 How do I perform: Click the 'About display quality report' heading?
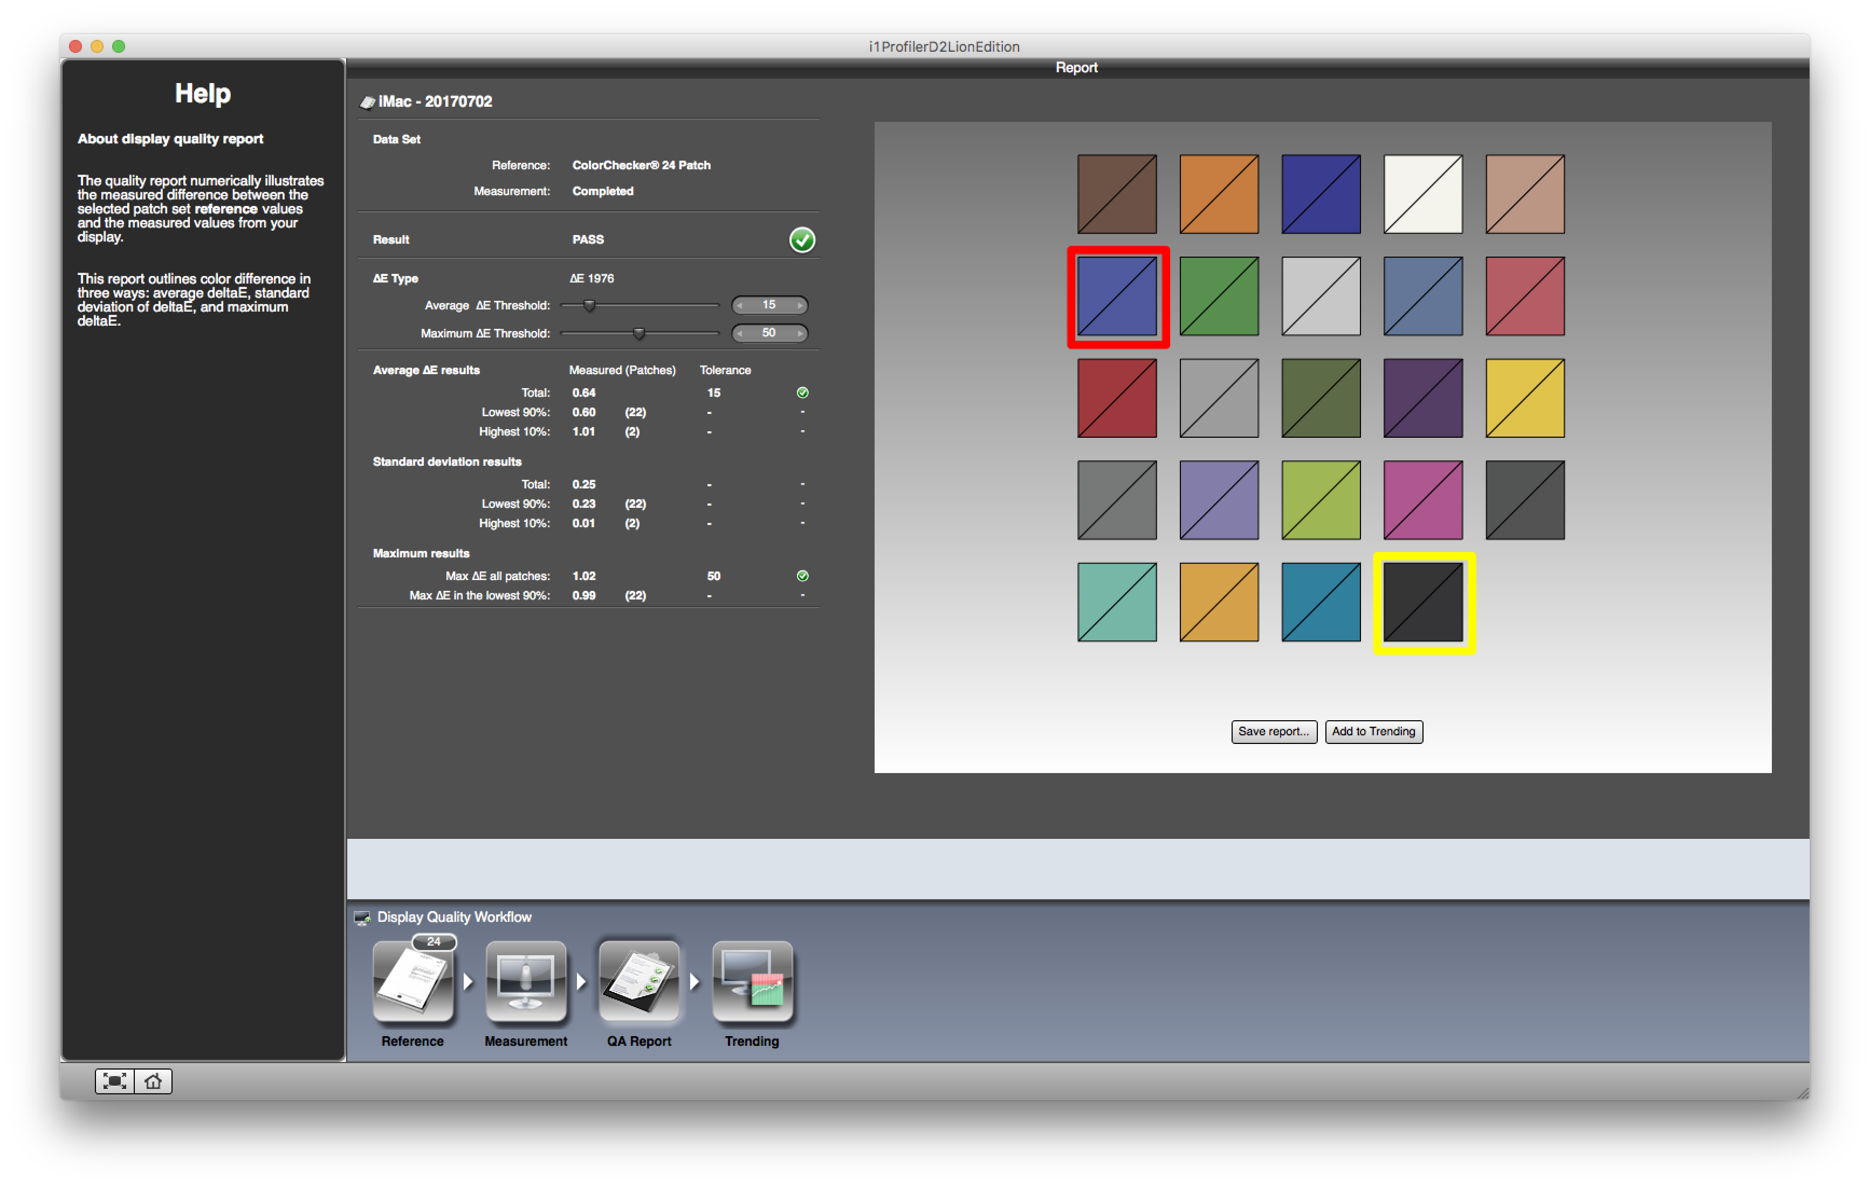(170, 139)
